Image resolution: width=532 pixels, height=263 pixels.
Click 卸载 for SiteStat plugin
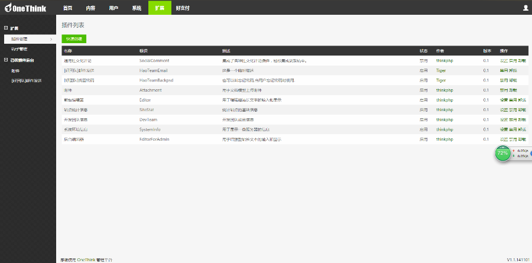click(522, 110)
